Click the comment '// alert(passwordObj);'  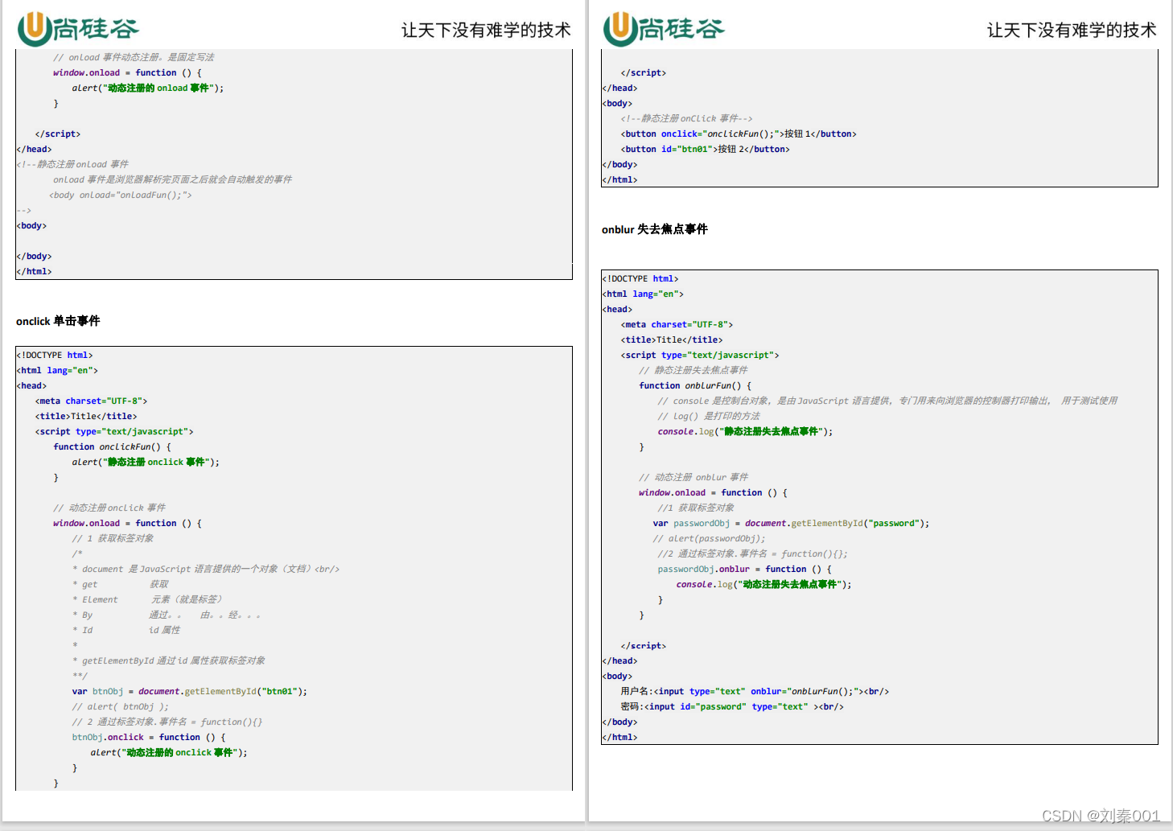[709, 538]
